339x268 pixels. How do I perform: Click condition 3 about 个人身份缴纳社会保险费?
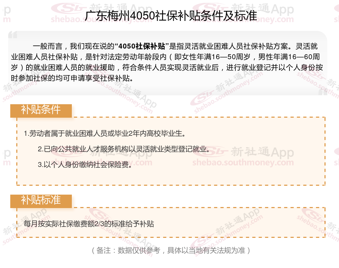coord(85,164)
